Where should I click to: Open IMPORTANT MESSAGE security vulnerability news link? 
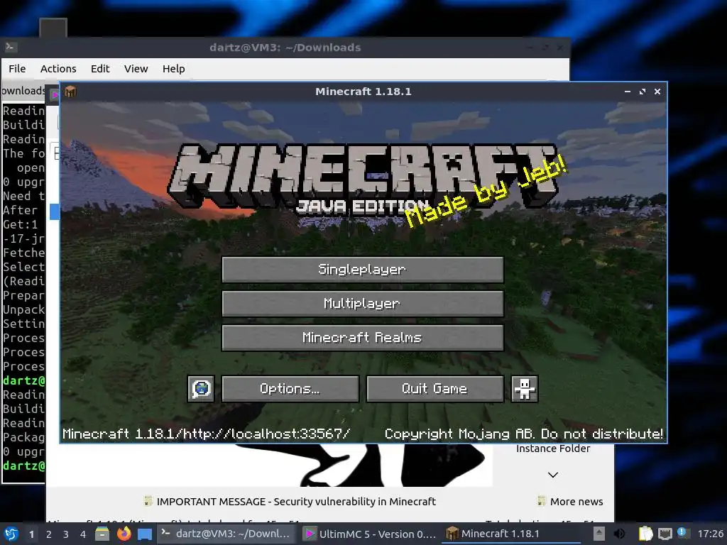tap(290, 502)
